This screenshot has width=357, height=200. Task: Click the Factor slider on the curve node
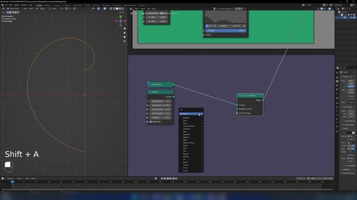(225, 31)
